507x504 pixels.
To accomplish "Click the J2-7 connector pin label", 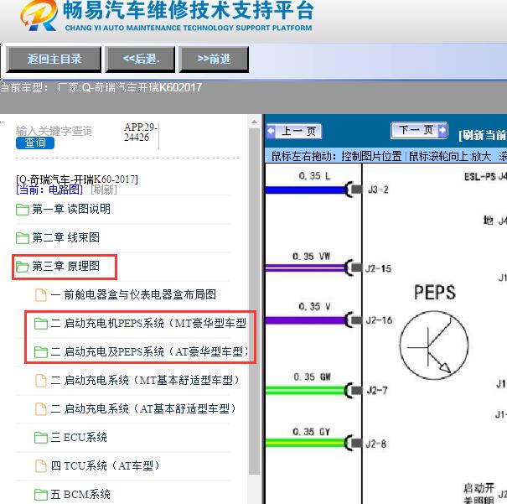I will [x=377, y=390].
